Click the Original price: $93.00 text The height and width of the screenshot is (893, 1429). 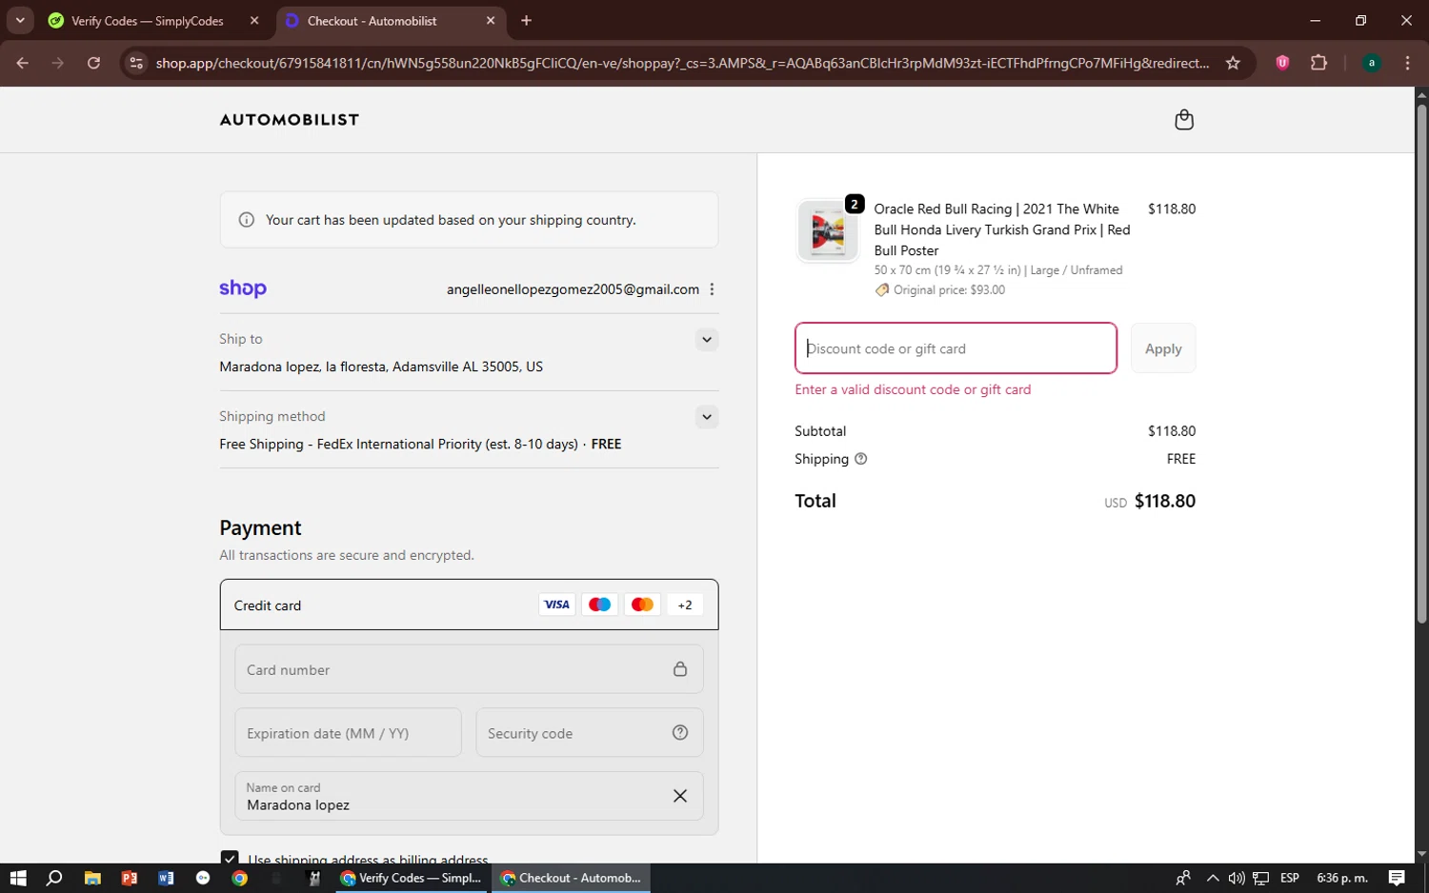(x=949, y=290)
